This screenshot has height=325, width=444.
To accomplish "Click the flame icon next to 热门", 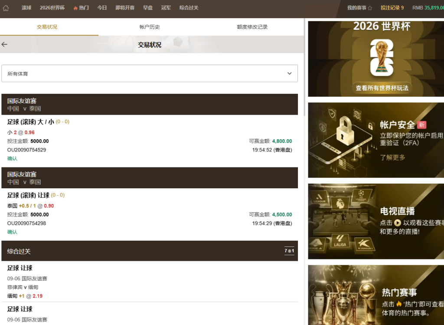I will [x=75, y=8].
